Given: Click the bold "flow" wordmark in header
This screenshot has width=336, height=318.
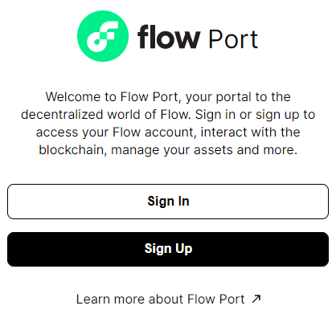Looking at the screenshot, I should [x=169, y=37].
